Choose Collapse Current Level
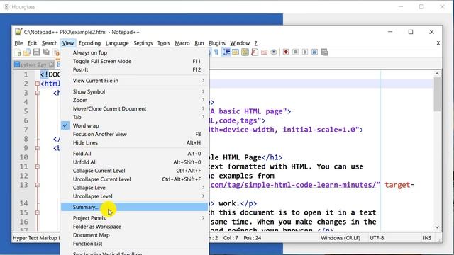The image size is (454, 255). [134, 171]
